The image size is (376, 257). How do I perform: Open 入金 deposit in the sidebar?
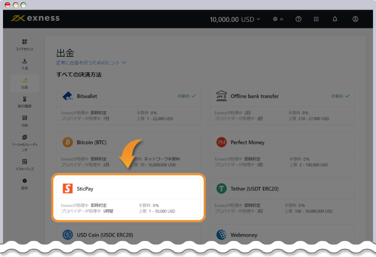(x=25, y=64)
